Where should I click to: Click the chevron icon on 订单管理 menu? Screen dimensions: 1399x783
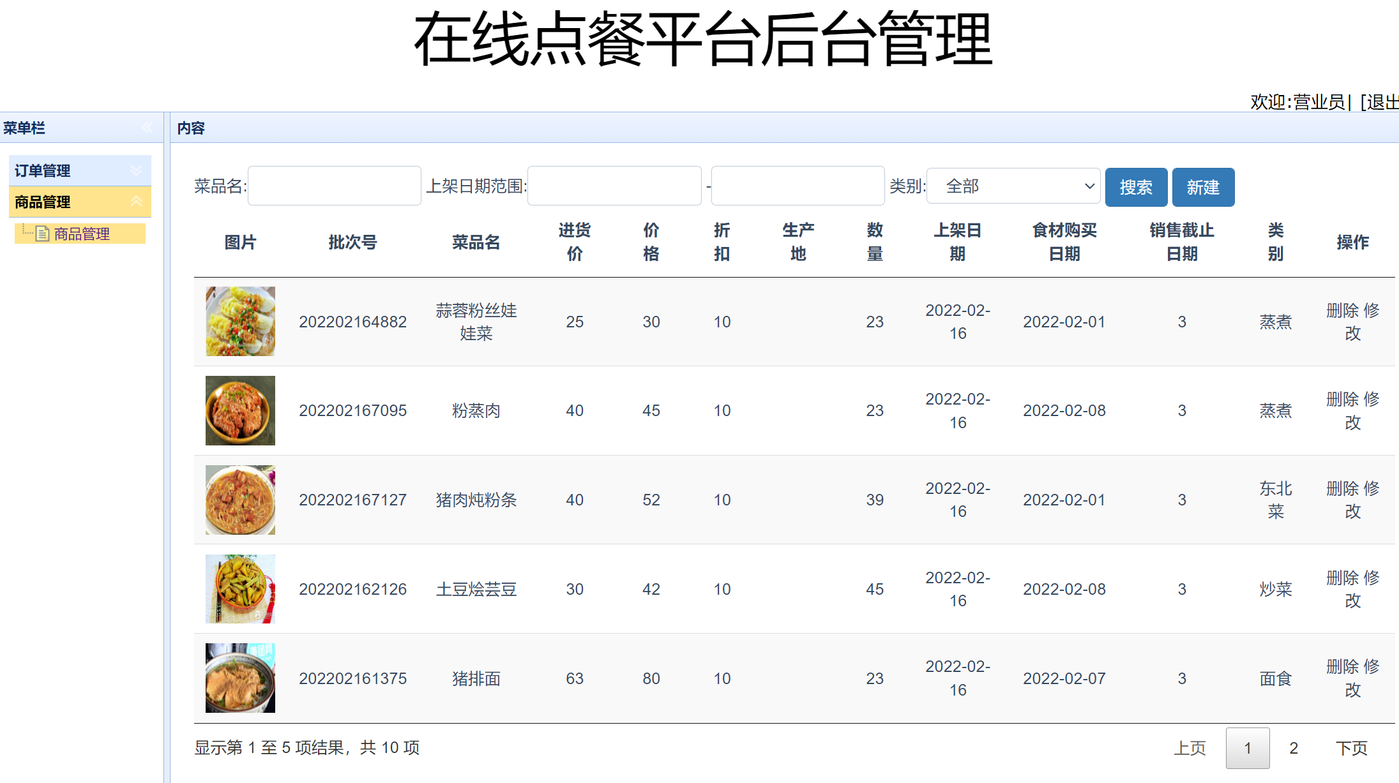click(x=136, y=170)
